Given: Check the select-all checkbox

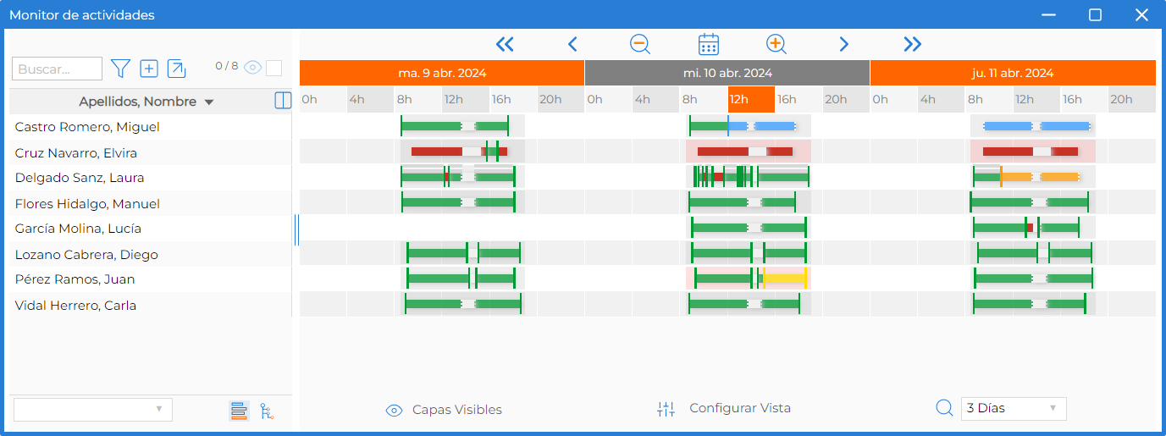Looking at the screenshot, I should click(274, 68).
